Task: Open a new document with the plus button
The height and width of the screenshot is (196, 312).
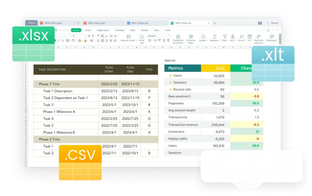Action: tap(215, 23)
